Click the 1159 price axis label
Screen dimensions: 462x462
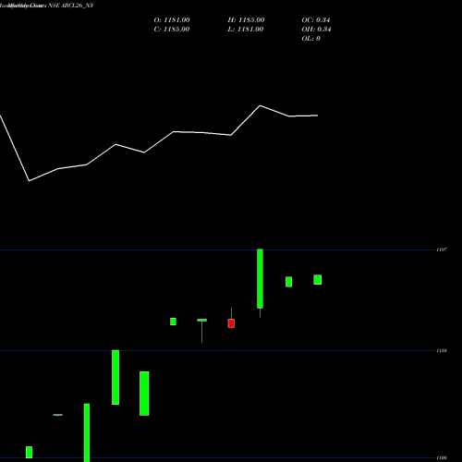[x=442, y=350]
